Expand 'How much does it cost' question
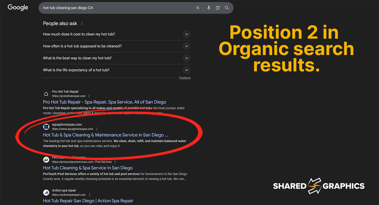Image resolution: width=379 pixels, height=205 pixels. [x=187, y=34]
